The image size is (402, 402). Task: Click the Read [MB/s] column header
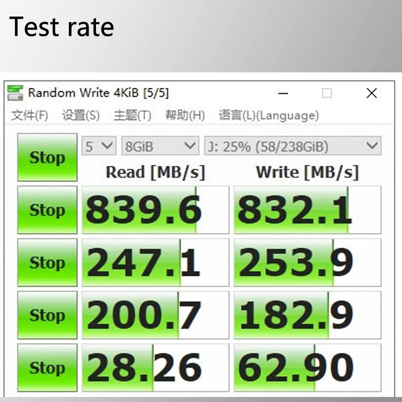(156, 172)
